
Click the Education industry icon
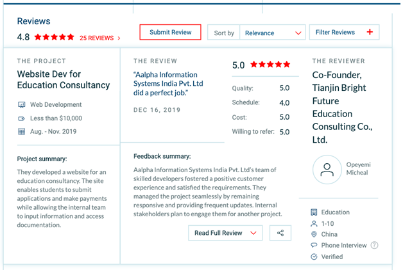[x=314, y=212]
